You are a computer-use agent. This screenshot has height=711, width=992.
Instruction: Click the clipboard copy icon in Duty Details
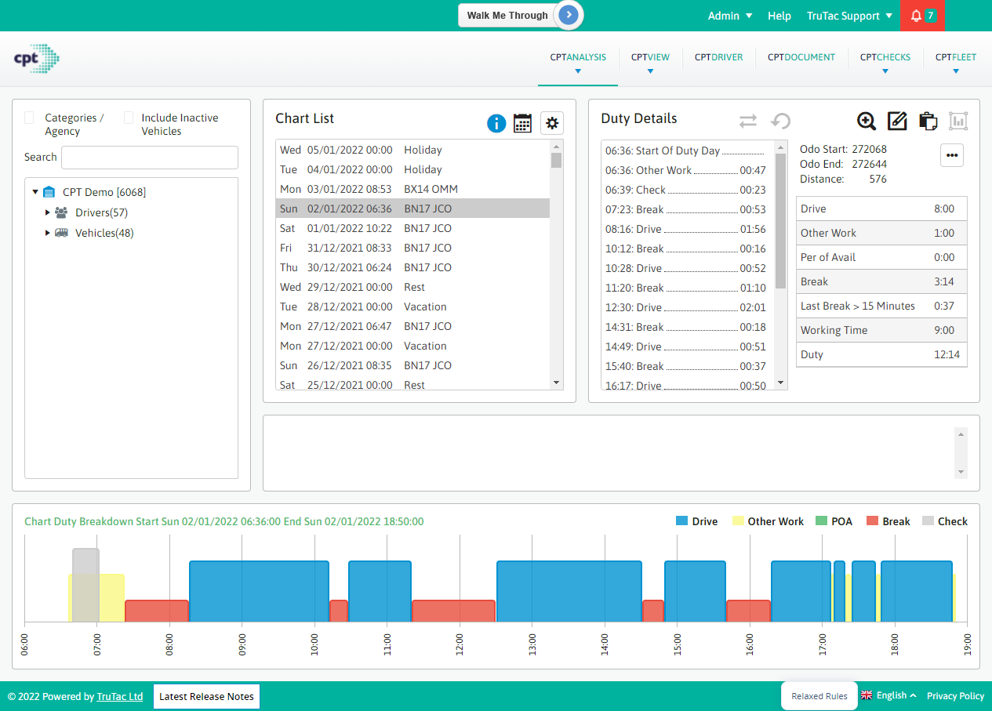(928, 121)
